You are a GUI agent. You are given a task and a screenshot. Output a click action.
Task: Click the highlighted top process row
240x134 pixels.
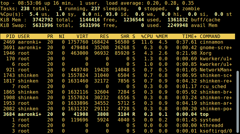118,114
